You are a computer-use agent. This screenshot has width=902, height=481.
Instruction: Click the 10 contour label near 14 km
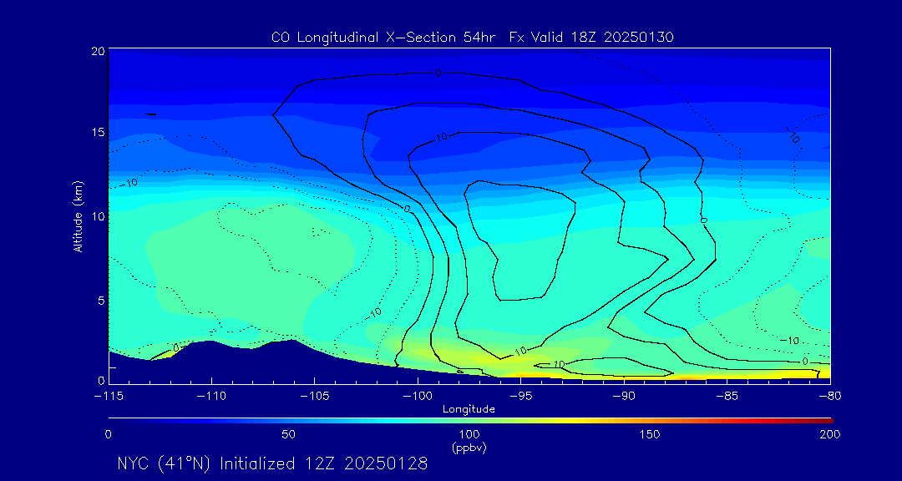pyautogui.click(x=441, y=137)
